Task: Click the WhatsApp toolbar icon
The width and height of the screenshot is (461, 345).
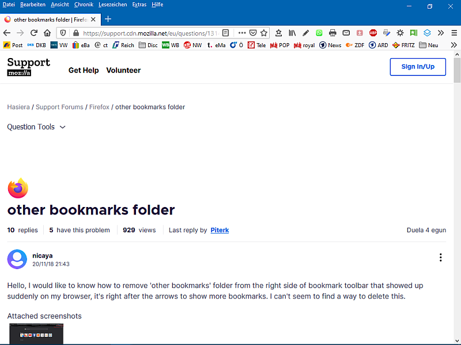Action: 319,33
